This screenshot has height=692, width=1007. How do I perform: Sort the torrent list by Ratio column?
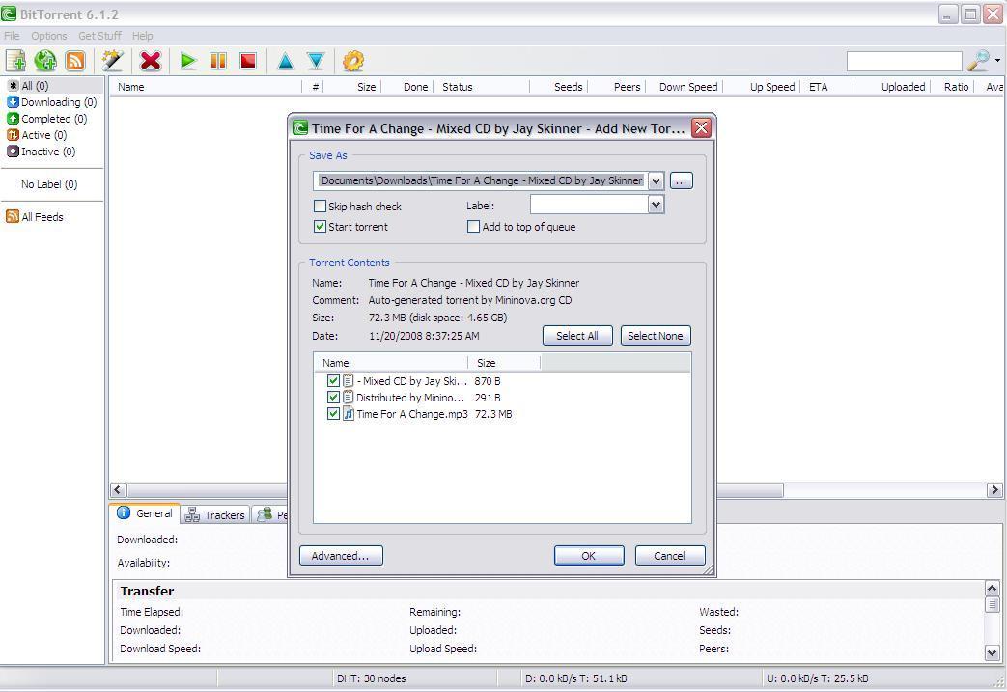click(x=952, y=87)
